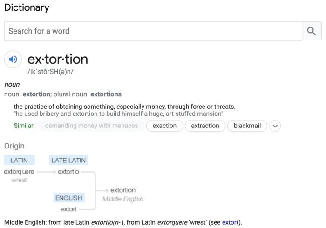The width and height of the screenshot is (326, 228).
Task: Click 'Middle English' label in origin diagram
Action: 123,199
